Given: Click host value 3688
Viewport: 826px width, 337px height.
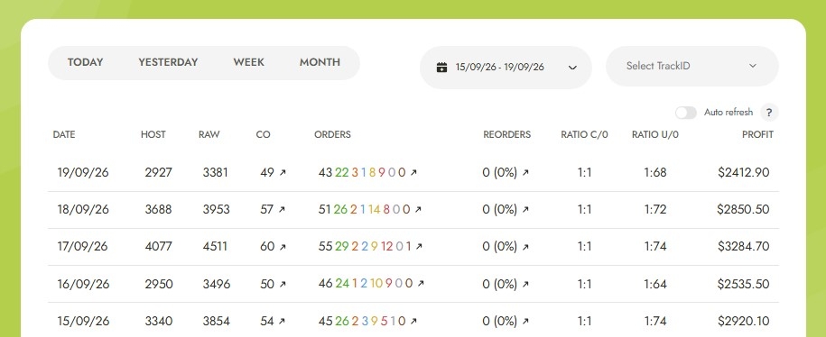Looking at the screenshot, I should coord(159,209).
